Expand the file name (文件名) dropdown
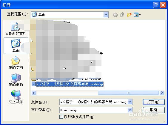Viewport: 168px width, 125px height. tap(130, 102)
